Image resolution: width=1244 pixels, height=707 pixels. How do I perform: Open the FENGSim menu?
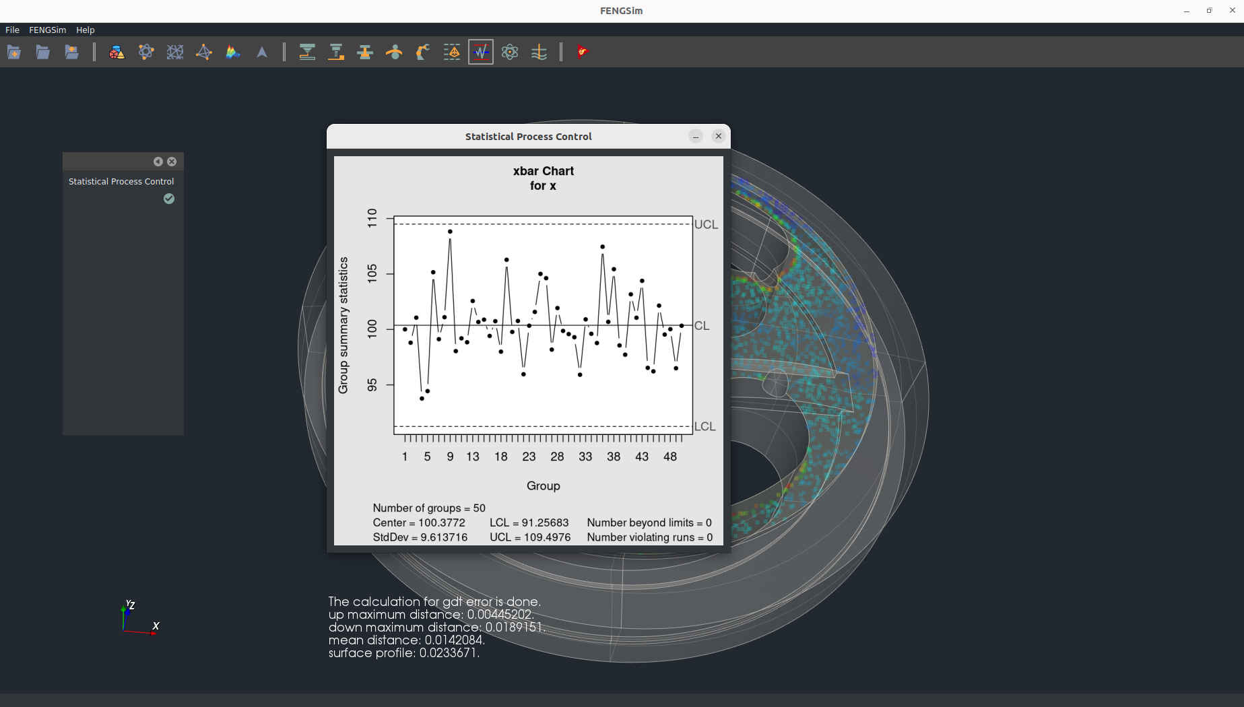[x=47, y=30]
